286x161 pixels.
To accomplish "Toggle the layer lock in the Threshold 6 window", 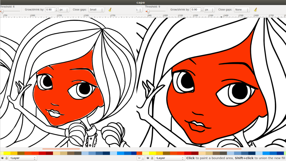I will coord(6,158).
